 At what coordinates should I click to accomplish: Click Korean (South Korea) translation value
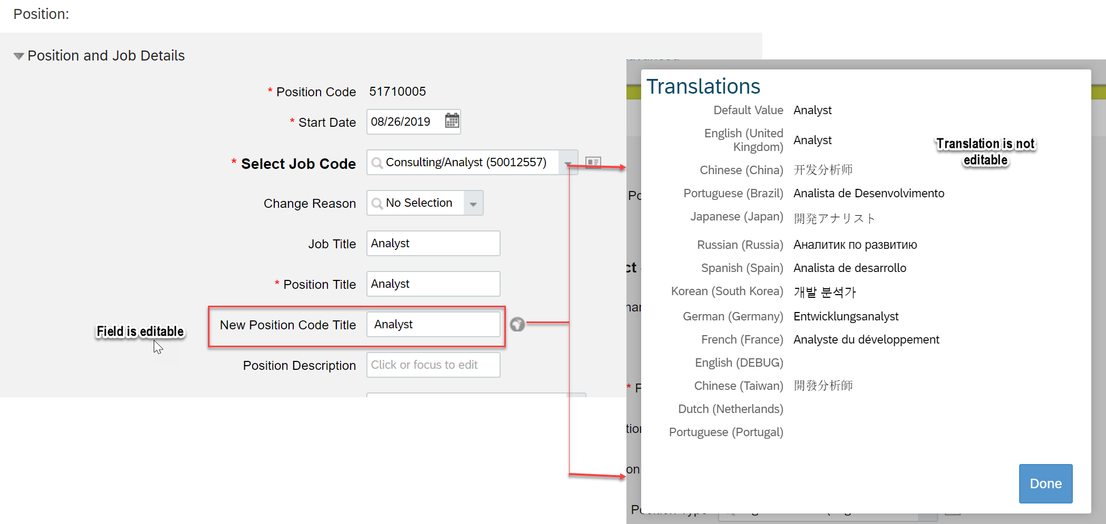click(x=824, y=292)
